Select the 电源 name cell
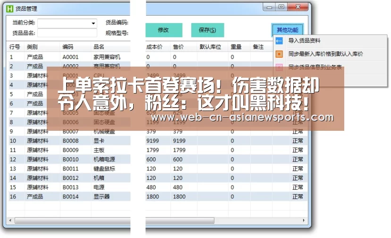This screenshot has height=238, width=391. (x=99, y=187)
